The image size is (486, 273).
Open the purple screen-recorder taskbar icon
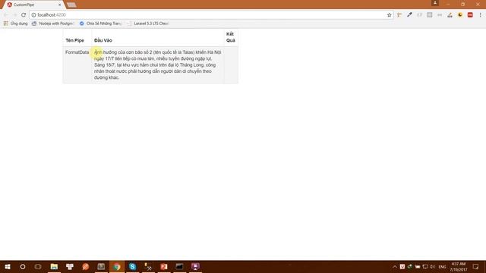(195, 266)
